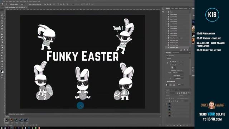
Task: Click the canvas Width input field
Action: tap(174, 62)
